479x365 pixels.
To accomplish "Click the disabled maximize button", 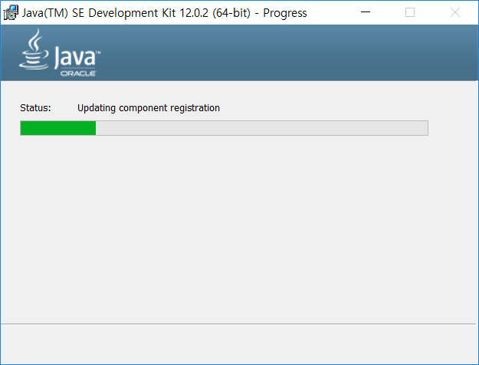I will pos(410,12).
